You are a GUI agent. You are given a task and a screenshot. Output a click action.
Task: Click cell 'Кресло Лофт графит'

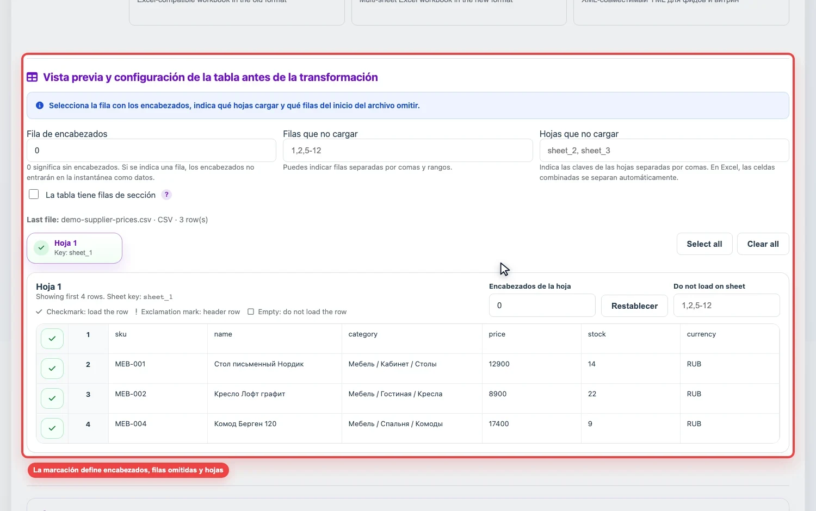(275, 398)
